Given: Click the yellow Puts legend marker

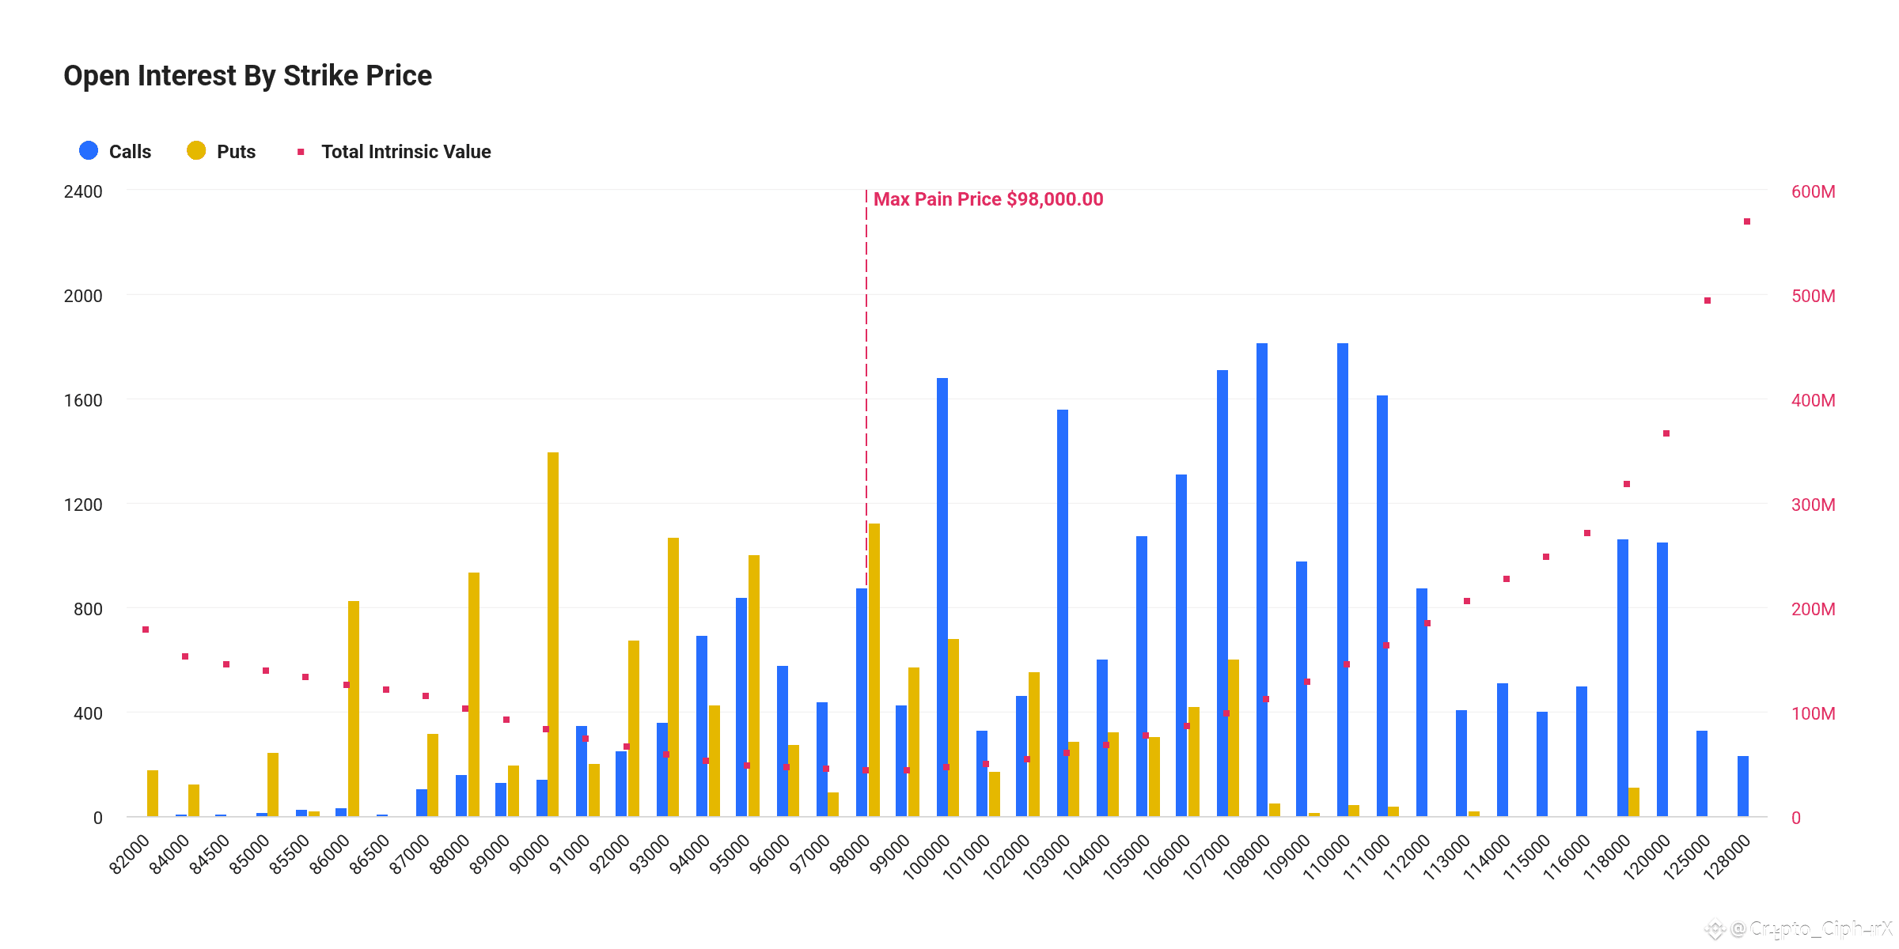Looking at the screenshot, I should 197,150.
